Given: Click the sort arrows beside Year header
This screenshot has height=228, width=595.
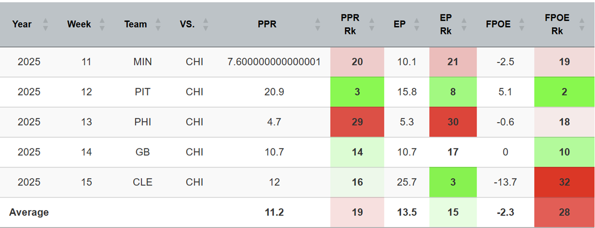Looking at the screenshot, I should (x=46, y=24).
